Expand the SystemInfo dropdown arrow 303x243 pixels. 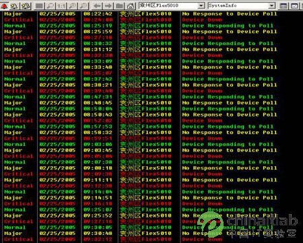pyautogui.click(x=272, y=5)
